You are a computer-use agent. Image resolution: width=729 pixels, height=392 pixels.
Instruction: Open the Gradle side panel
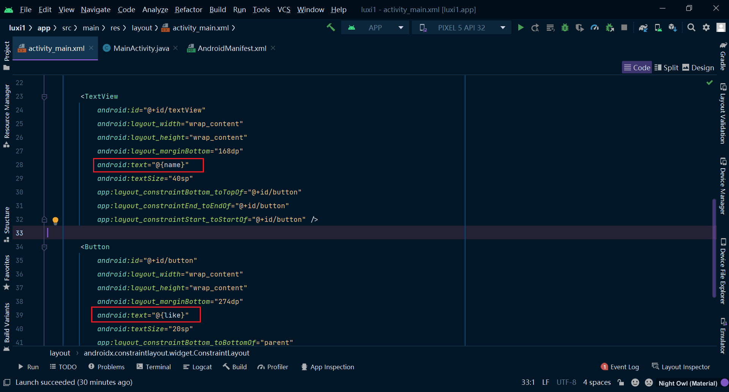723,56
